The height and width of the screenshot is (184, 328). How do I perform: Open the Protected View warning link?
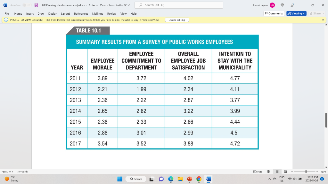[95, 20]
